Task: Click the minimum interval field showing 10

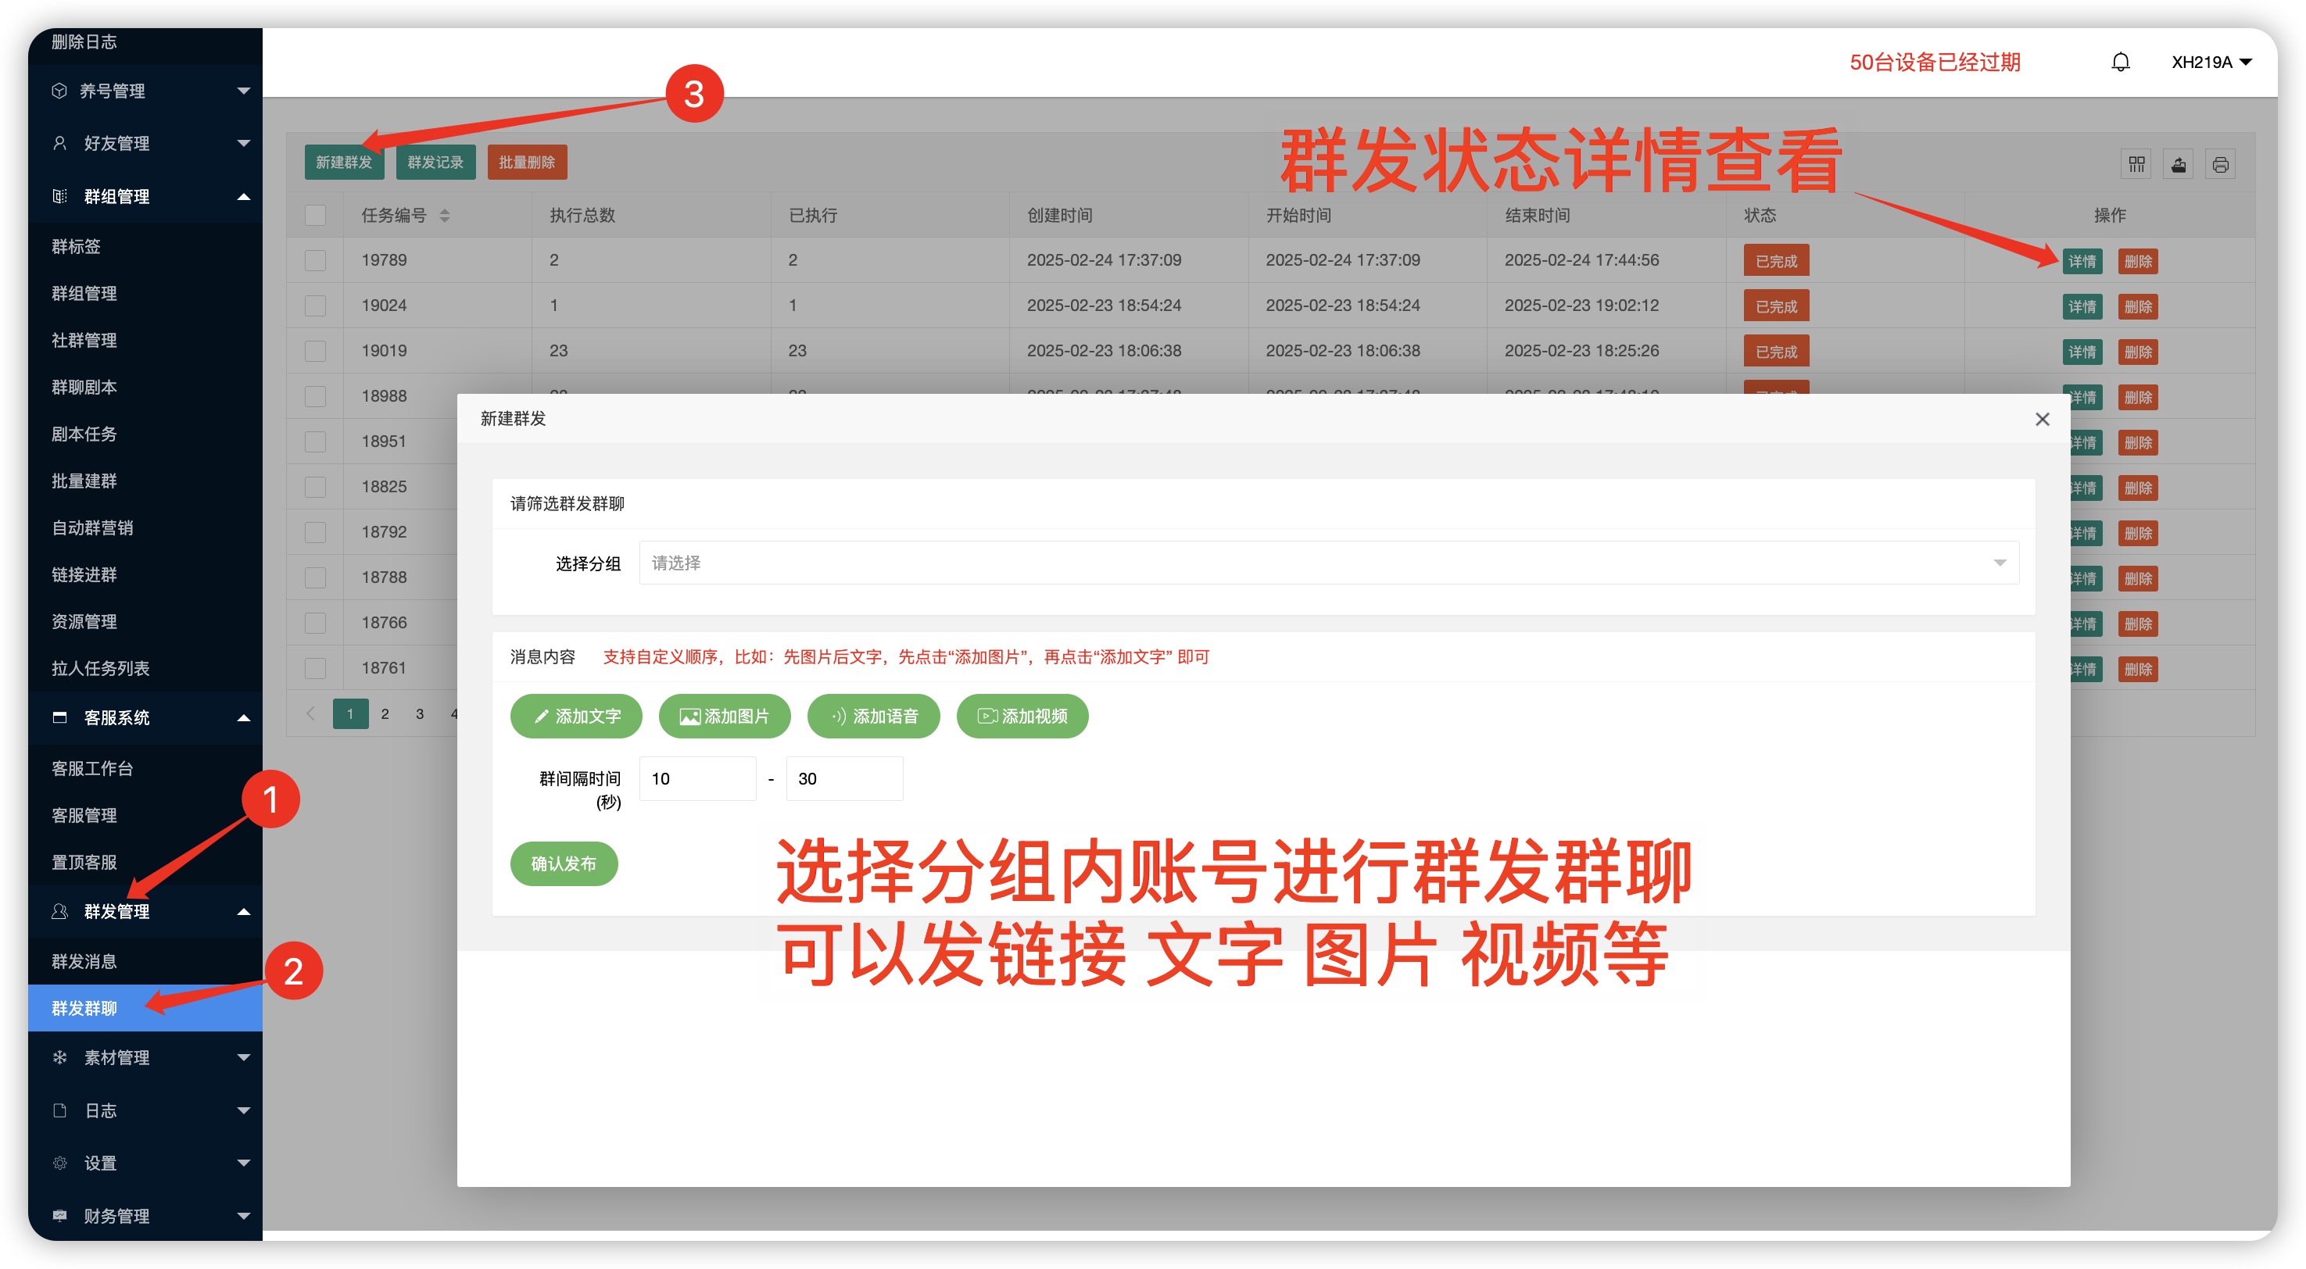Action: (696, 778)
